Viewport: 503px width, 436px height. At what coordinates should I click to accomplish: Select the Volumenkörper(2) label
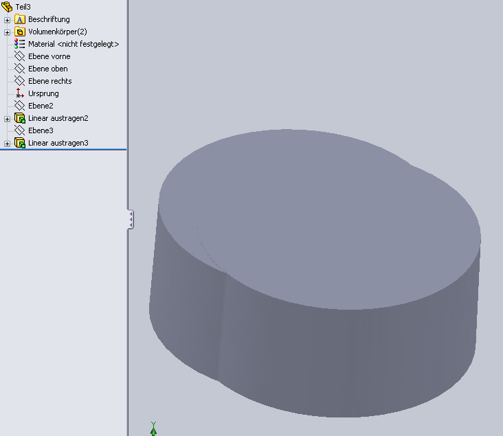[58, 32]
